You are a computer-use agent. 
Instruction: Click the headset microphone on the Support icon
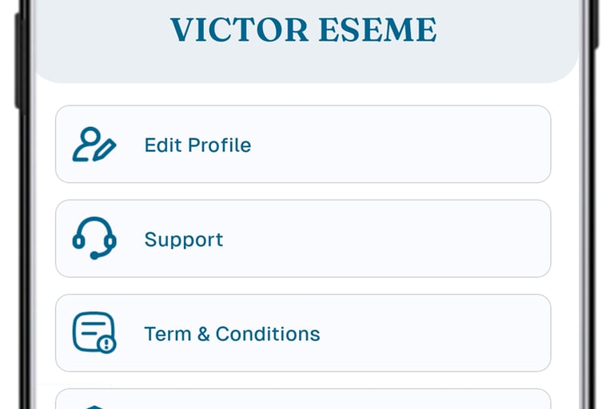click(95, 255)
